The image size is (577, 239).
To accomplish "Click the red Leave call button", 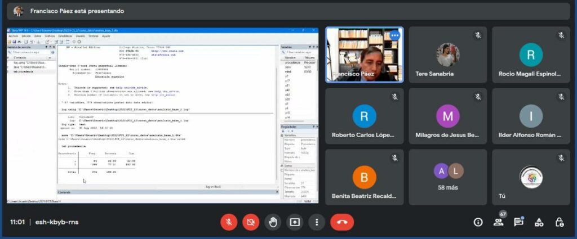I will pyautogui.click(x=342, y=222).
